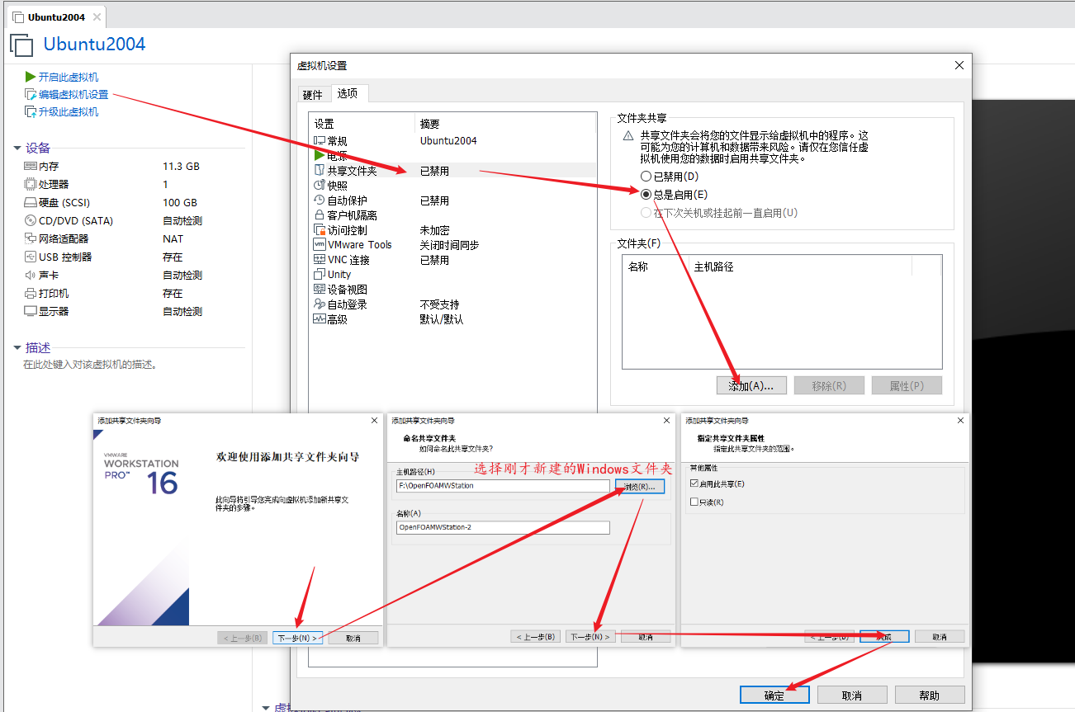Screen dimensions: 1075x712
Task: Click the 未加密 summary text
Action: point(434,230)
